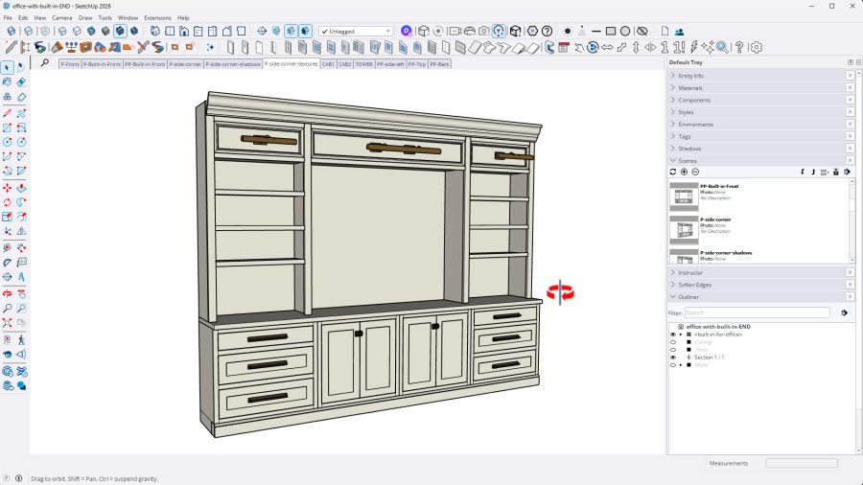This screenshot has height=485, width=863.
Task: Select the arrow Select tool
Action: 8,67
